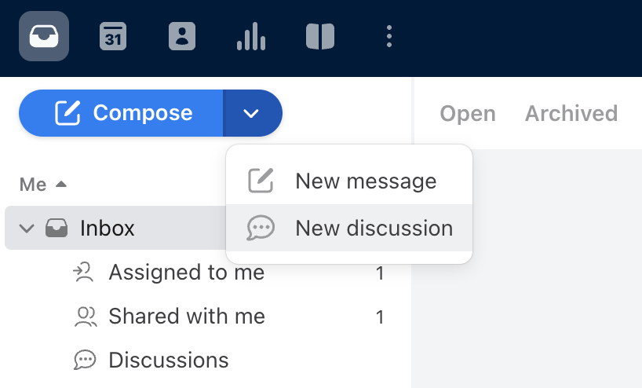Open Shared with me folder
Viewport: 642px width, 388px height.
187,317
